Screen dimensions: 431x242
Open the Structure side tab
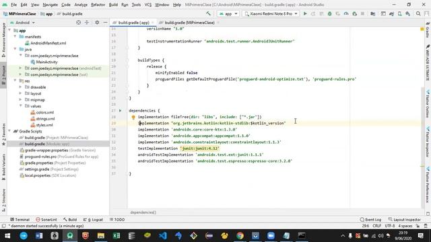click(x=3, y=200)
